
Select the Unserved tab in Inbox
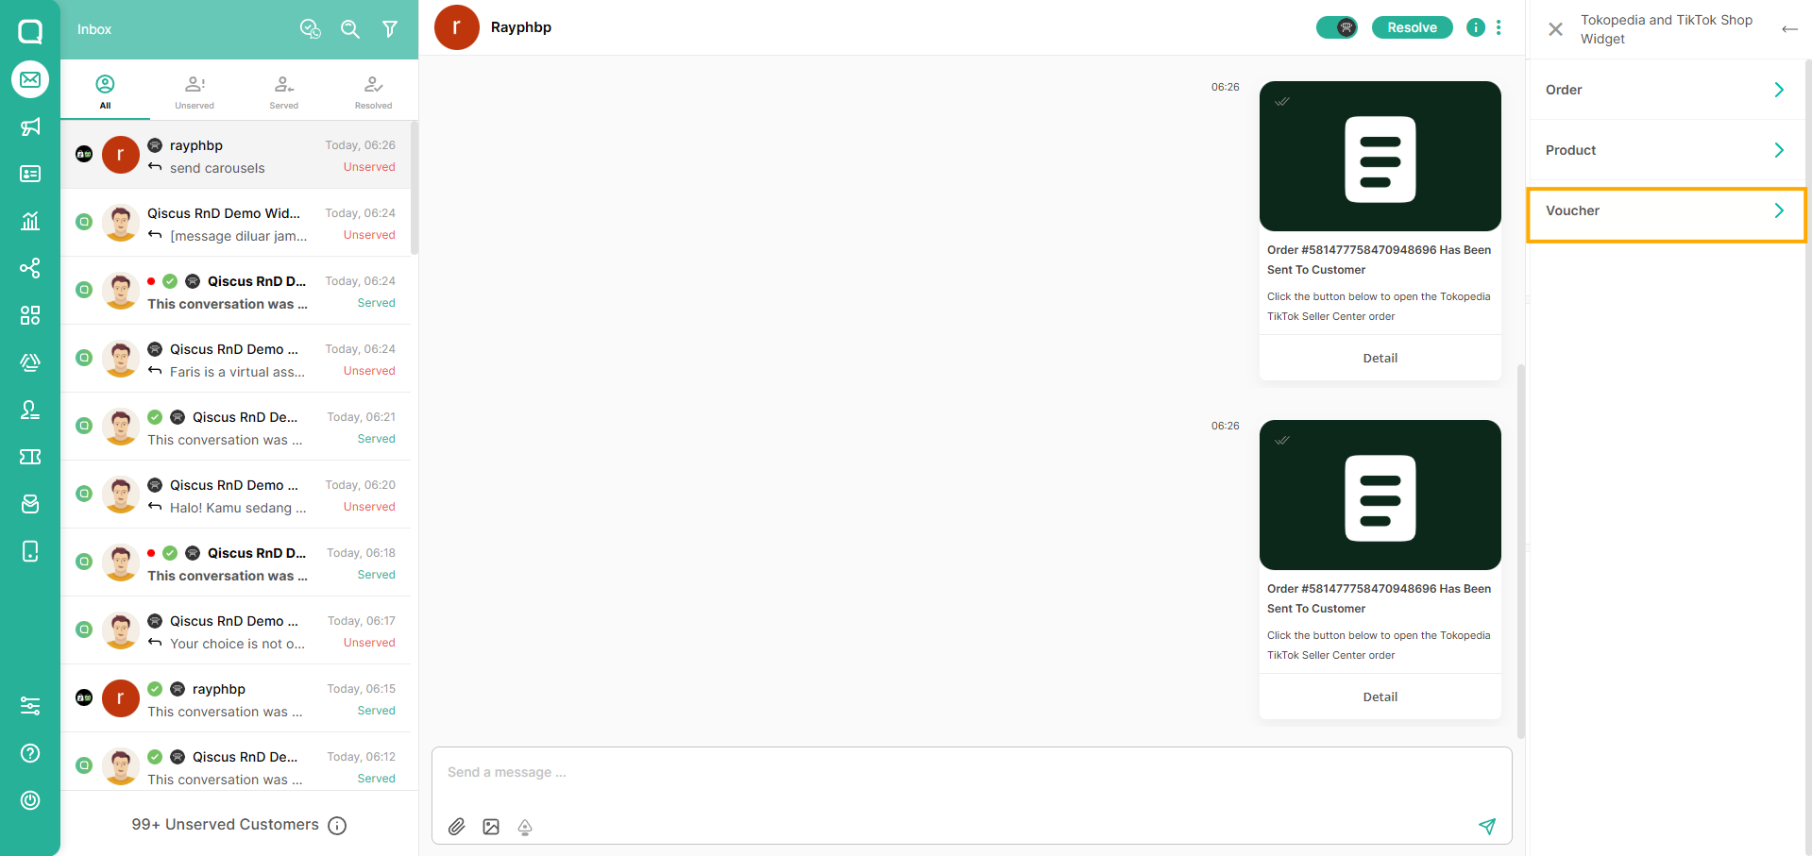195,92
